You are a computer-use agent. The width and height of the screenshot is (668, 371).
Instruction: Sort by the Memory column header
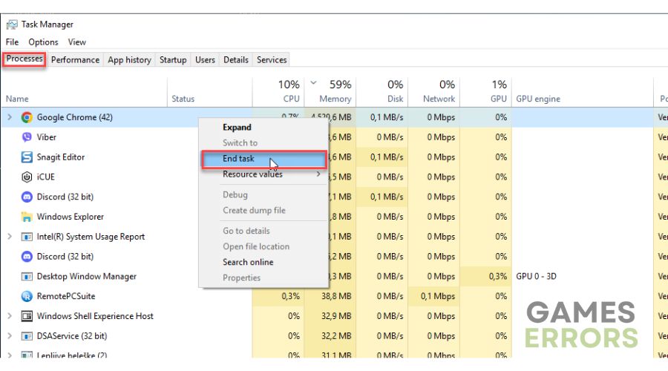click(x=335, y=99)
